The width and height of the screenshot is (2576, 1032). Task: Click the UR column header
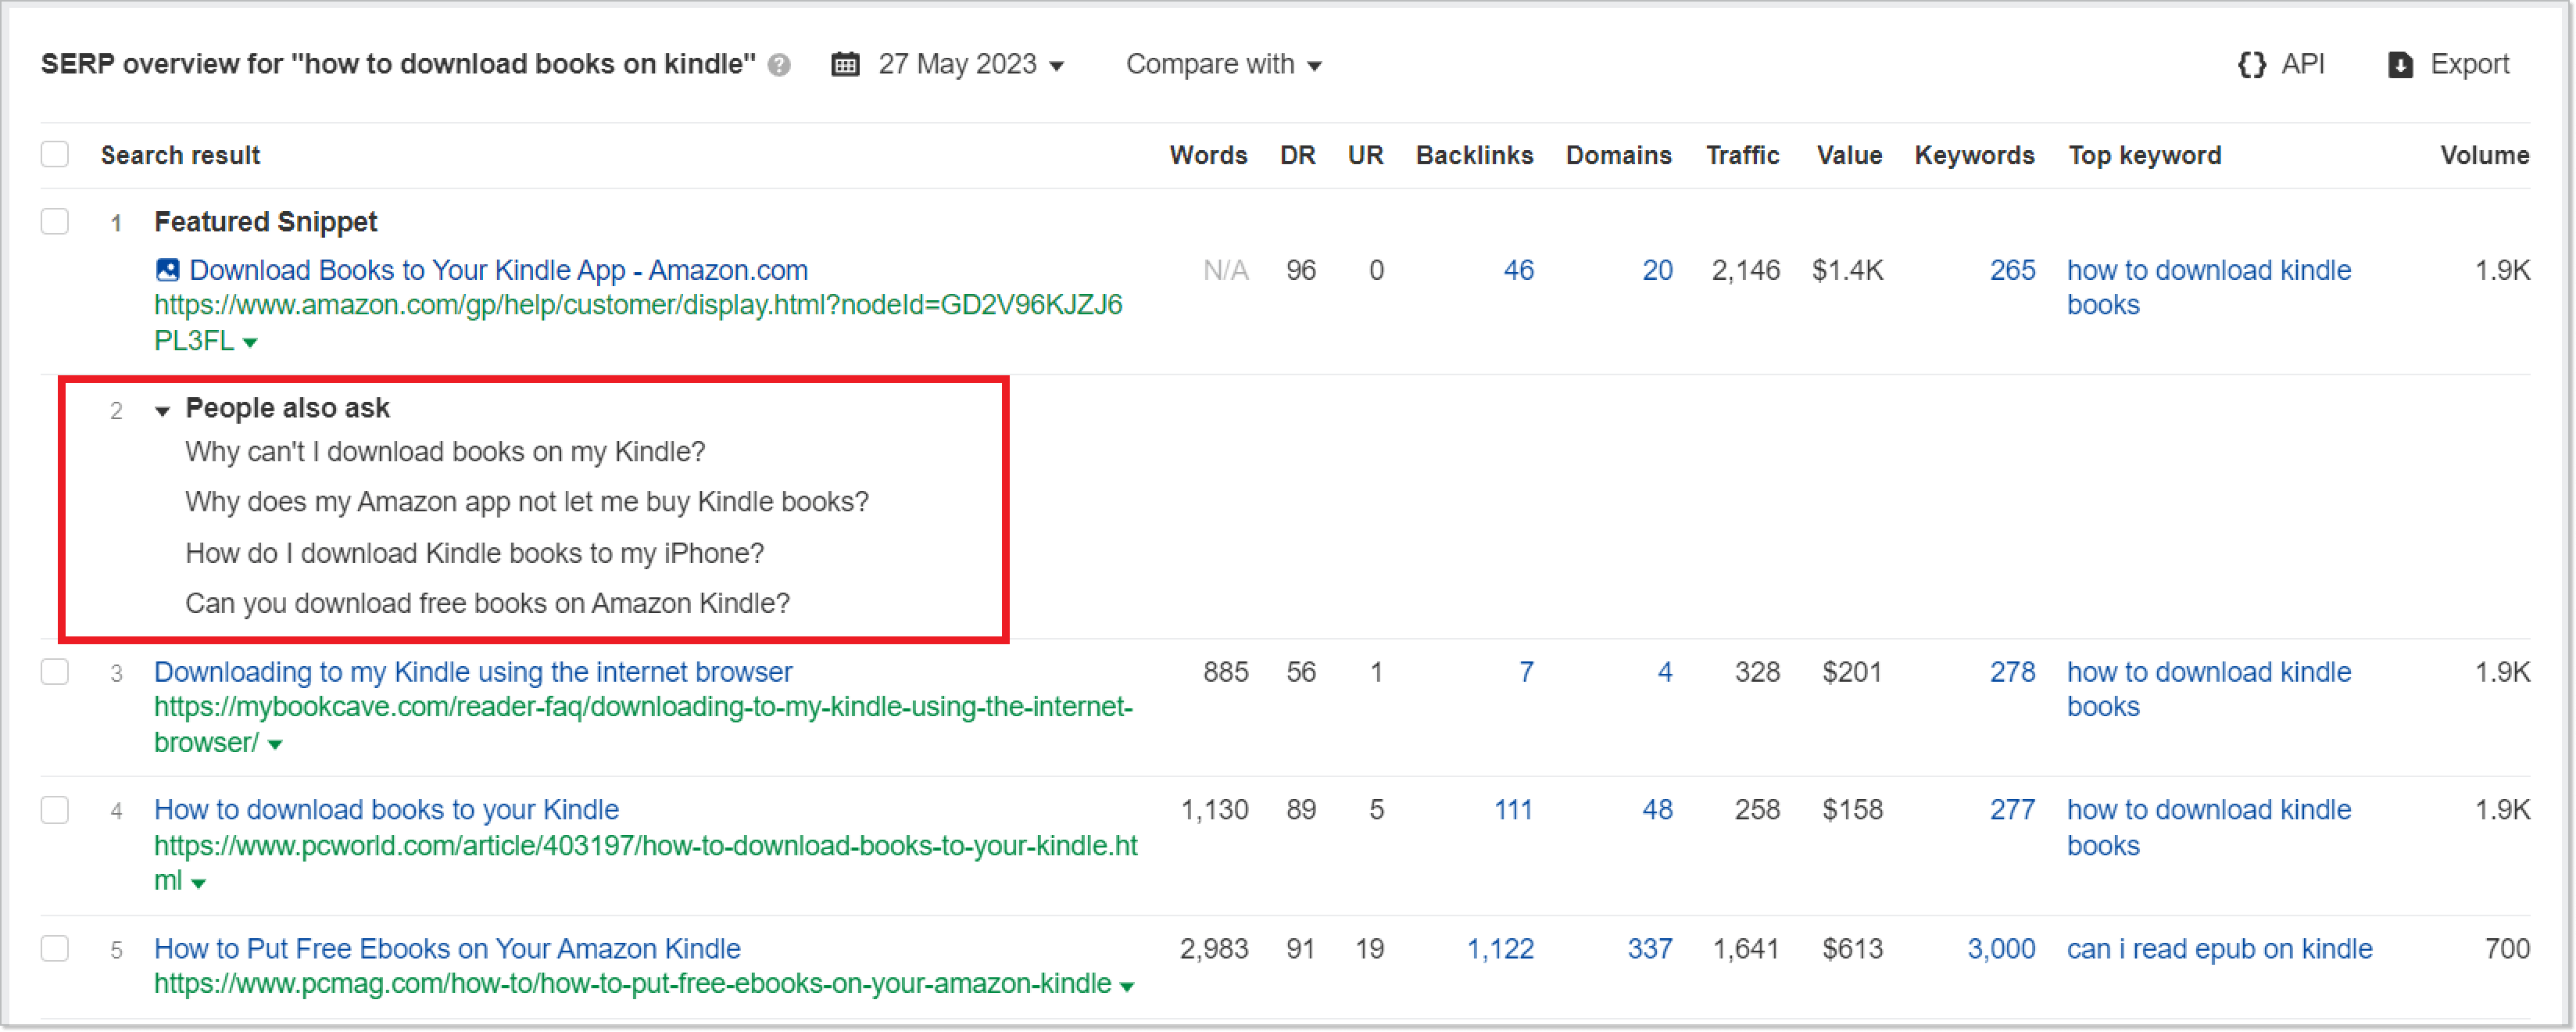click(1365, 155)
